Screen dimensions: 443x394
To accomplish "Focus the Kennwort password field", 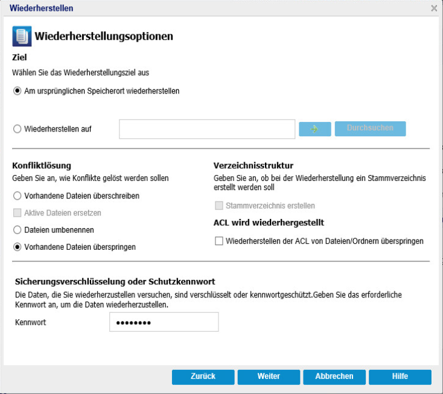I will pos(164,322).
